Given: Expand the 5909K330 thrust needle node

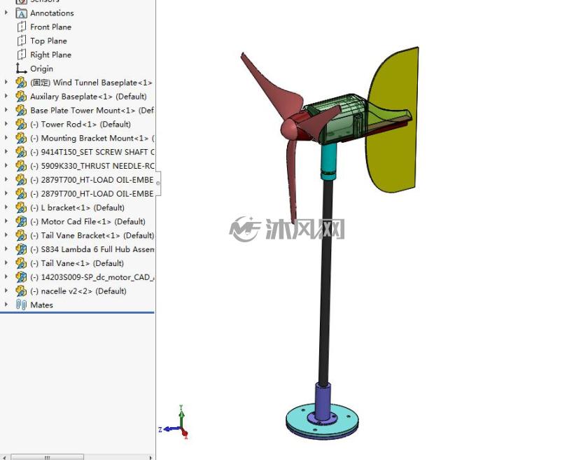Looking at the screenshot, I should click(6, 165).
